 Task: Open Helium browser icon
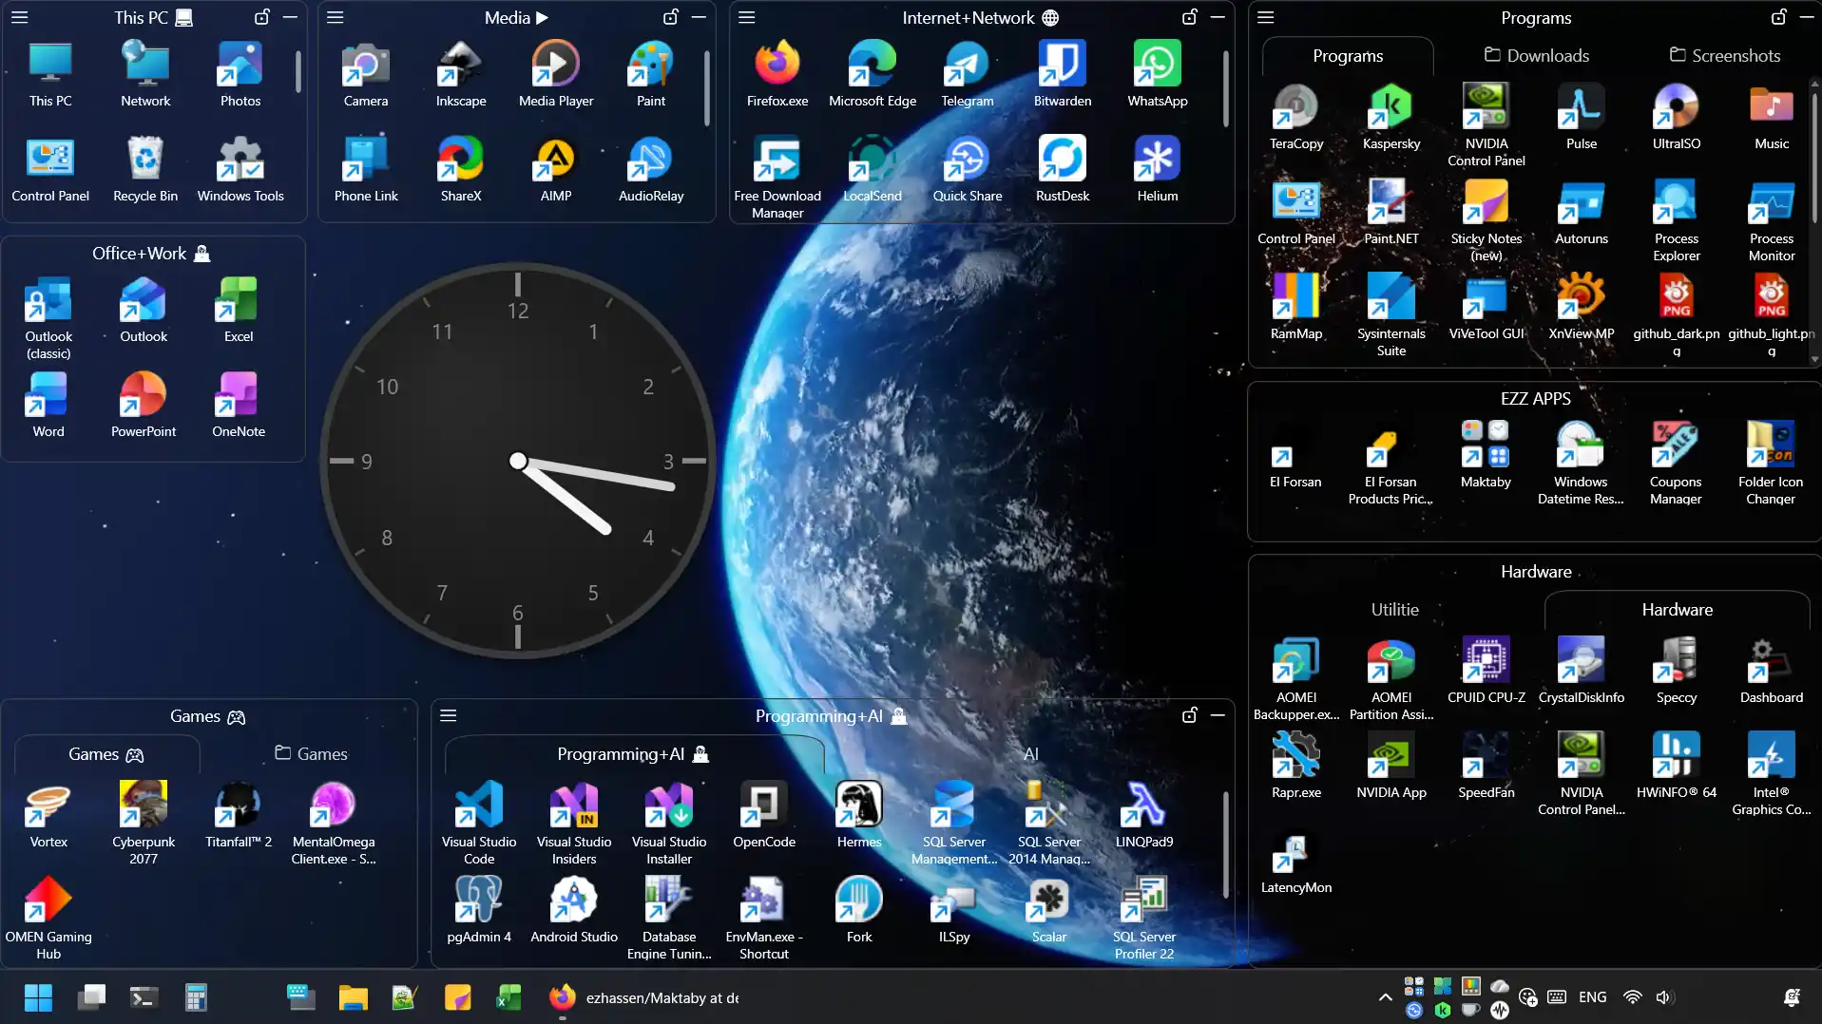click(x=1158, y=169)
